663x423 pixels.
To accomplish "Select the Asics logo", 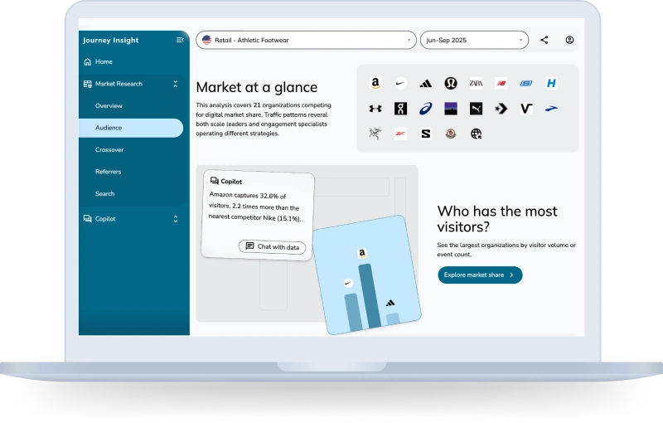I will [x=426, y=109].
